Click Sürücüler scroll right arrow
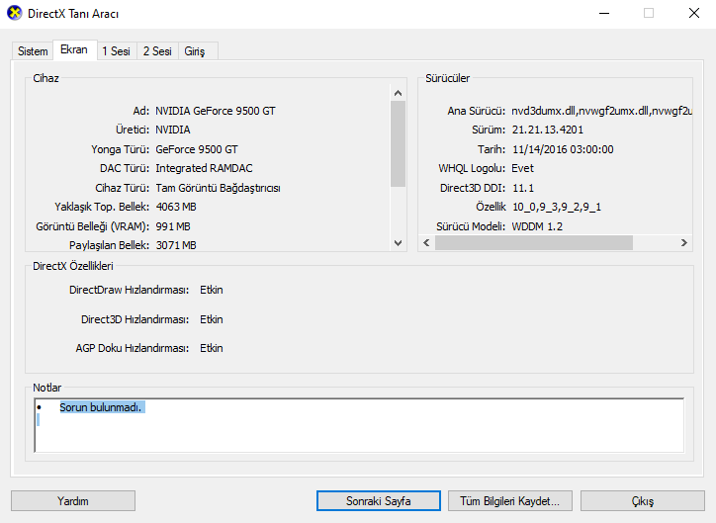The image size is (716, 523). [684, 243]
